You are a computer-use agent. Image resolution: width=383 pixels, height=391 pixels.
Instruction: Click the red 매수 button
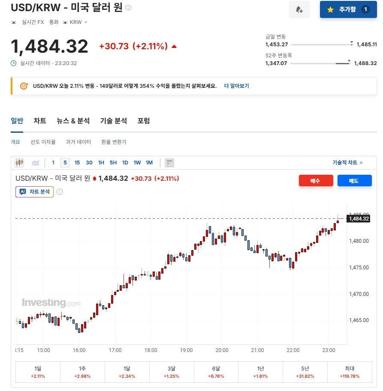316,181
